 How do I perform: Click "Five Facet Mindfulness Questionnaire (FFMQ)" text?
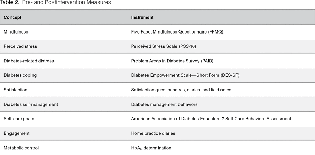(x=177, y=32)
